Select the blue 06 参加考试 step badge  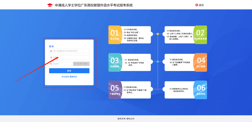(x=200, y=90)
